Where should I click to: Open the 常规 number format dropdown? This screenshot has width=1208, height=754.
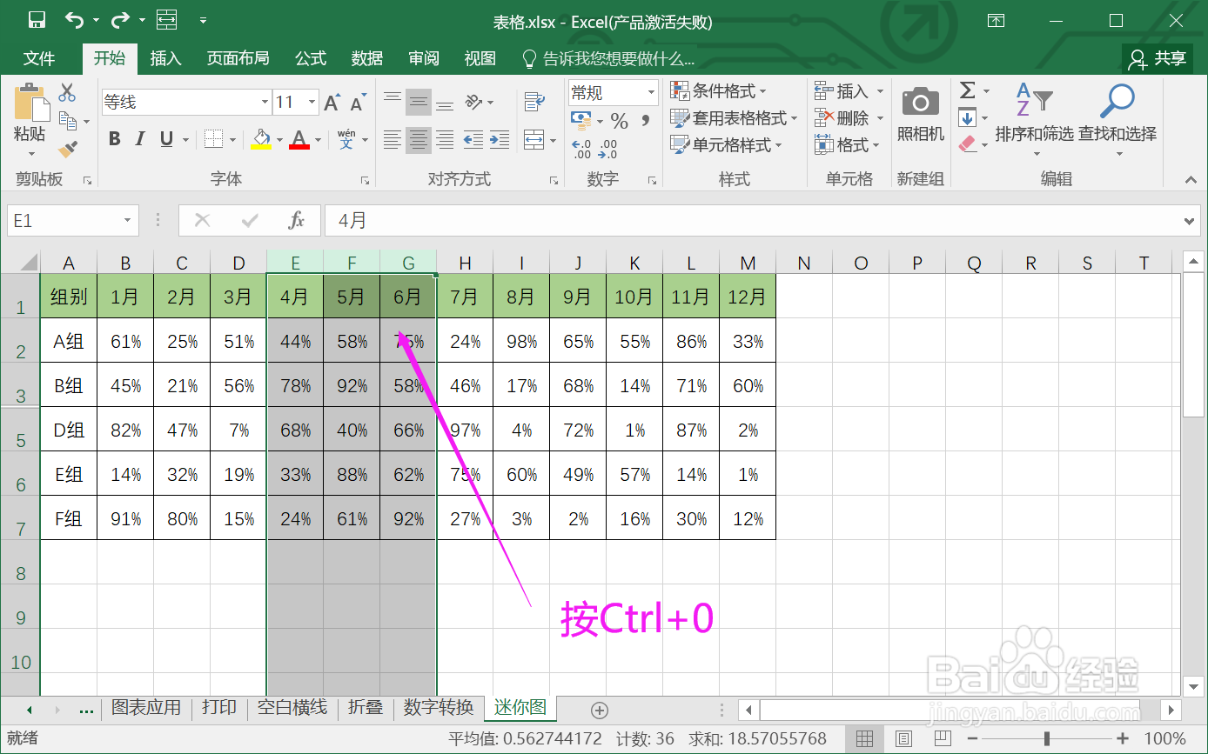pyautogui.click(x=650, y=92)
